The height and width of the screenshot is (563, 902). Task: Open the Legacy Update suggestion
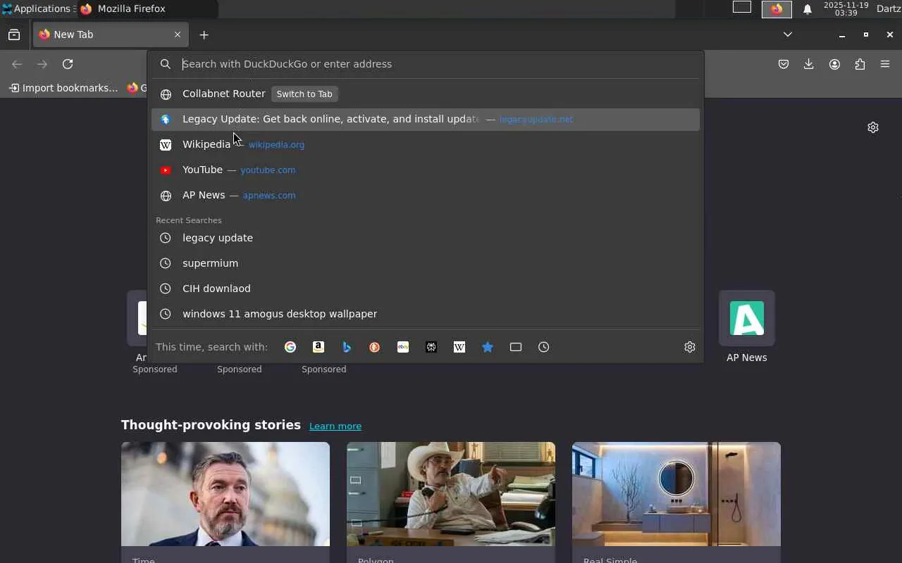click(426, 120)
